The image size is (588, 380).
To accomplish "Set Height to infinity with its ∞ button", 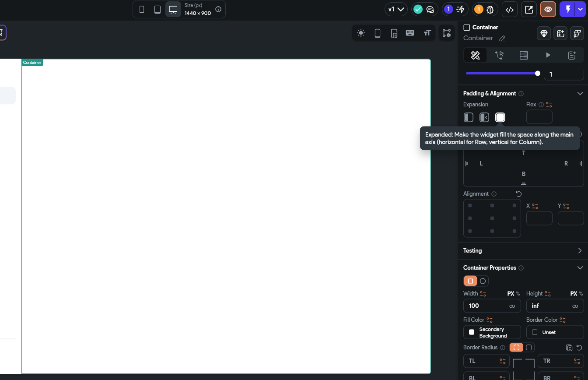I will 575,306.
